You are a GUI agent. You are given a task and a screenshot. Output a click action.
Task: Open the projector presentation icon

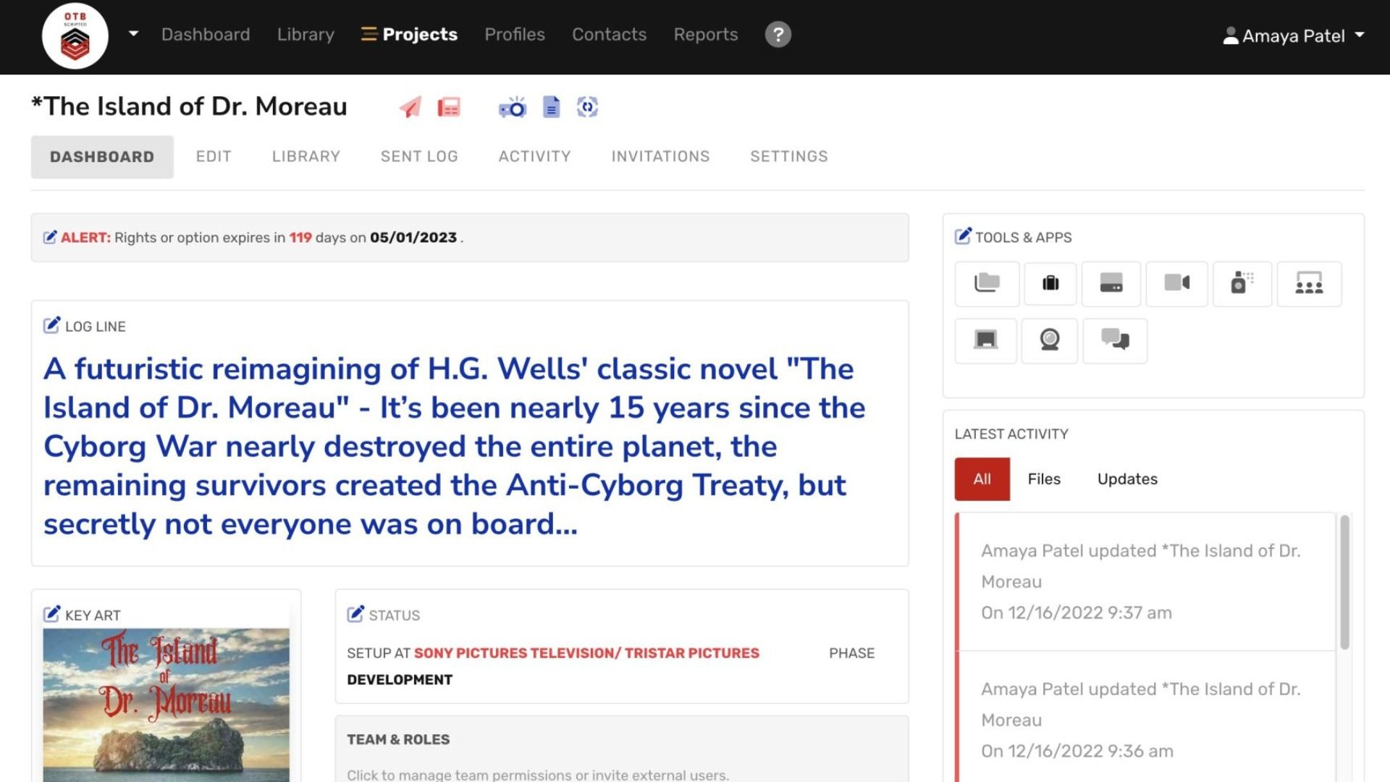[513, 108]
